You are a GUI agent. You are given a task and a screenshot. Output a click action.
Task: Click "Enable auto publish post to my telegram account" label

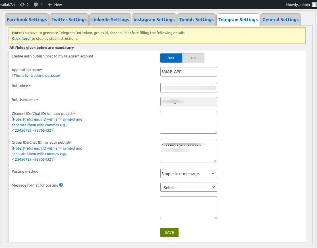53,56
